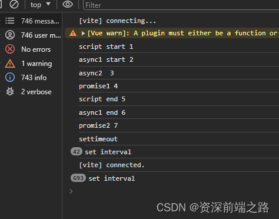Click the user messages person icon
Image resolution: width=279 pixels, height=219 pixels.
click(x=10, y=35)
